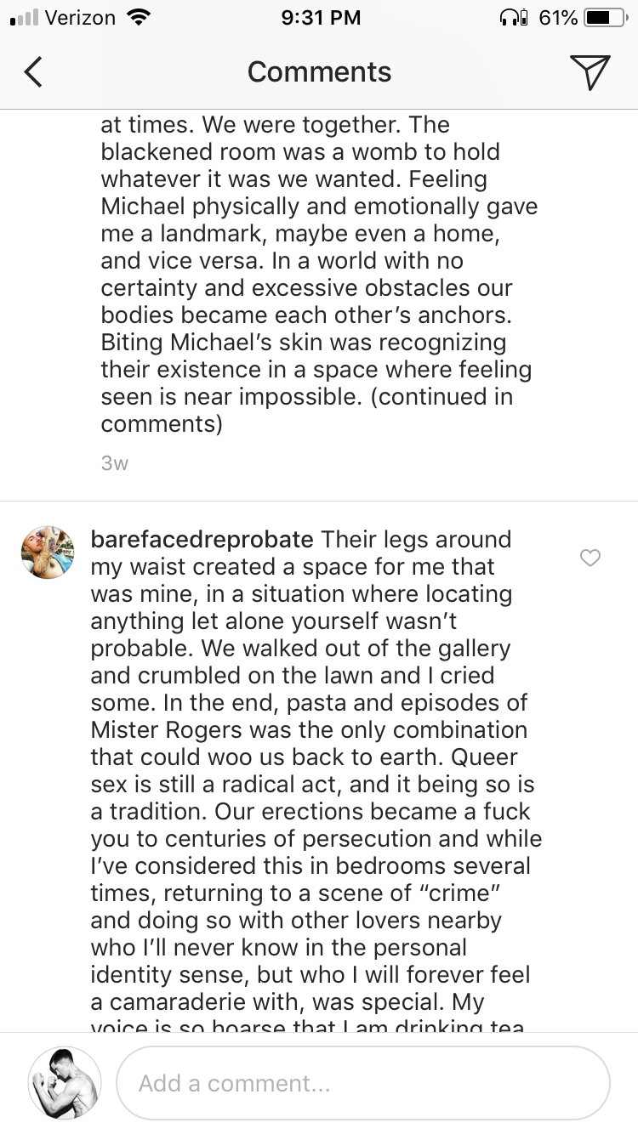Tap the back arrow in header
638x1134 pixels.
33,72
